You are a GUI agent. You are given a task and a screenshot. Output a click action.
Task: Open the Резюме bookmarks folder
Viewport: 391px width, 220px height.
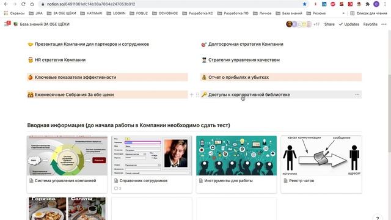tap(316, 13)
